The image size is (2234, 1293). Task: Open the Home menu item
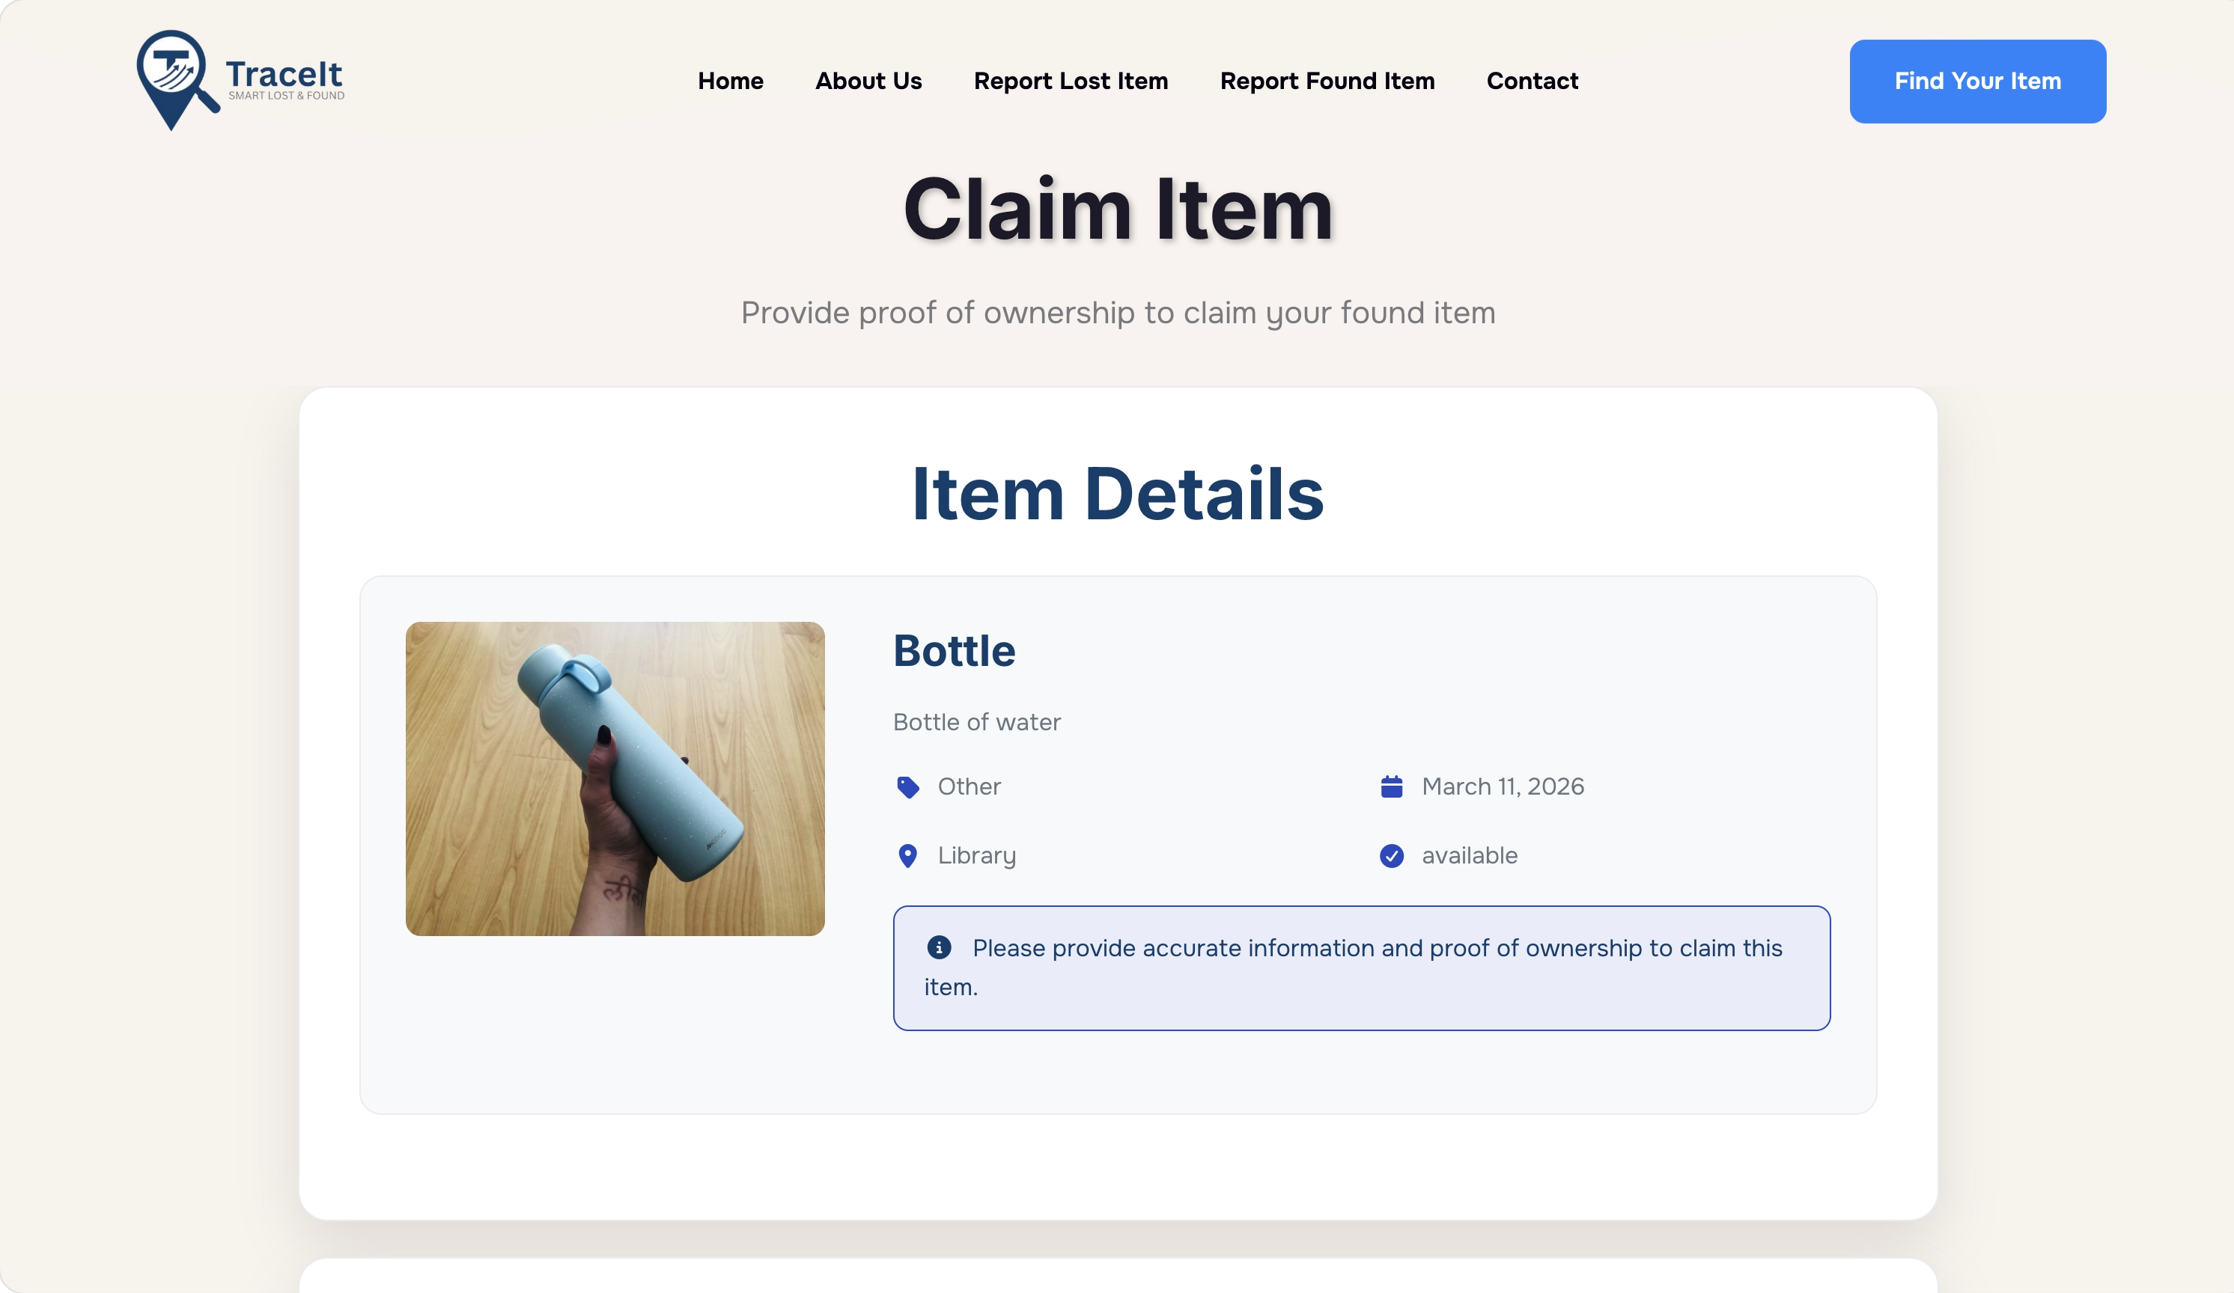[x=730, y=82]
